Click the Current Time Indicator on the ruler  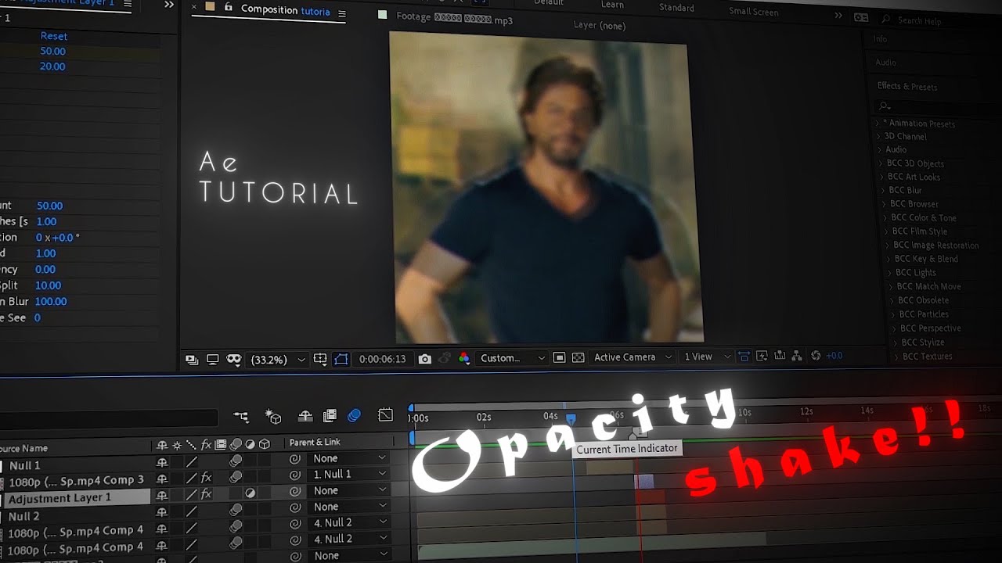pyautogui.click(x=571, y=420)
